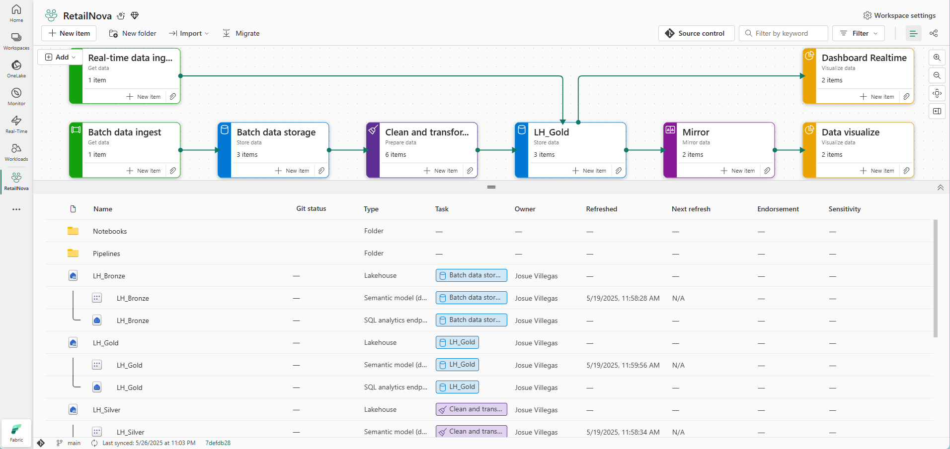Viewport: 950px width, 449px height.
Task: Click the Source control button
Action: [x=696, y=33]
